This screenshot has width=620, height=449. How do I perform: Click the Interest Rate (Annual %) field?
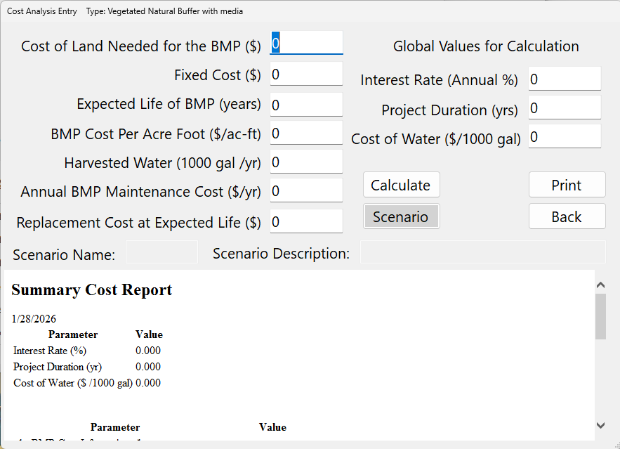[x=565, y=79]
